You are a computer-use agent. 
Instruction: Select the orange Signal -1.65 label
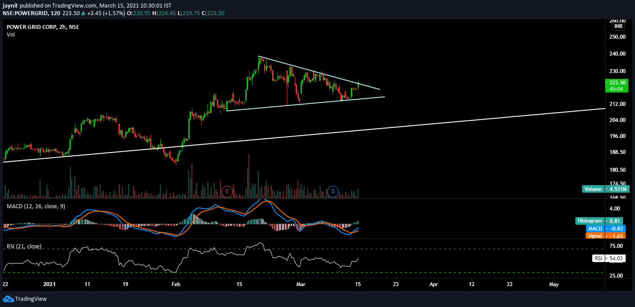pos(605,236)
